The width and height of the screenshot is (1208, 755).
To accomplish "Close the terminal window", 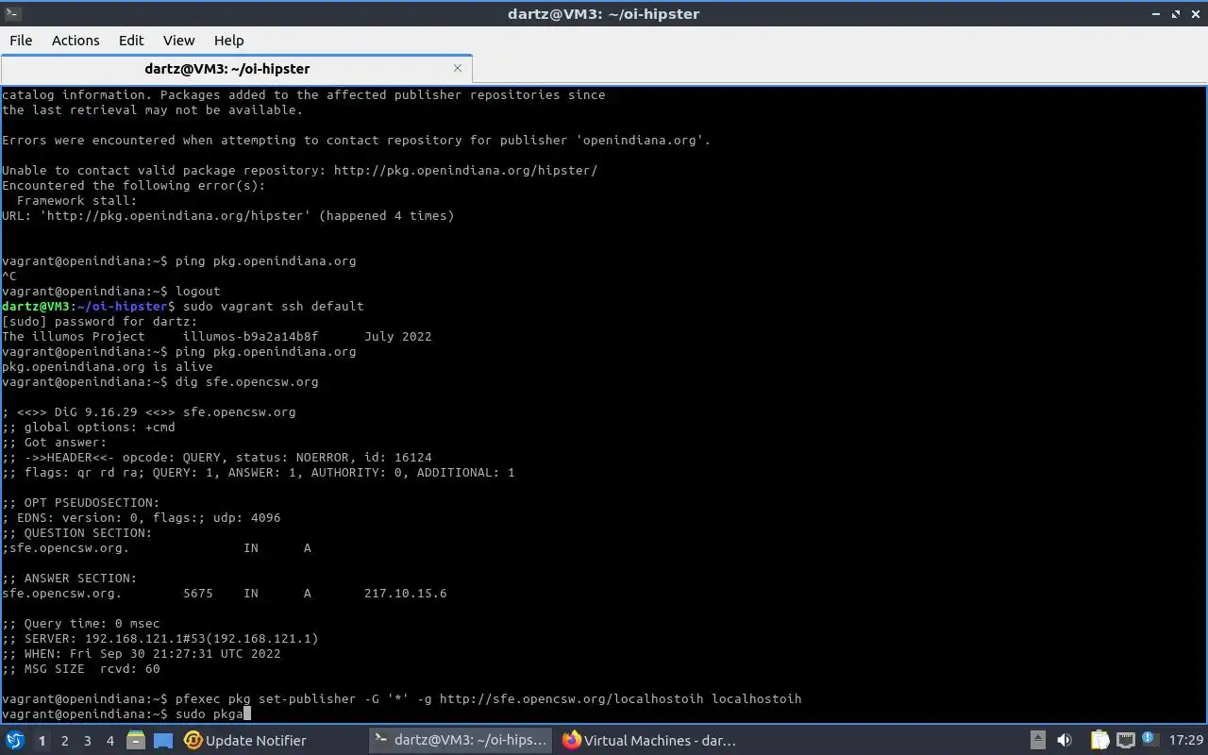I will point(1195,13).
